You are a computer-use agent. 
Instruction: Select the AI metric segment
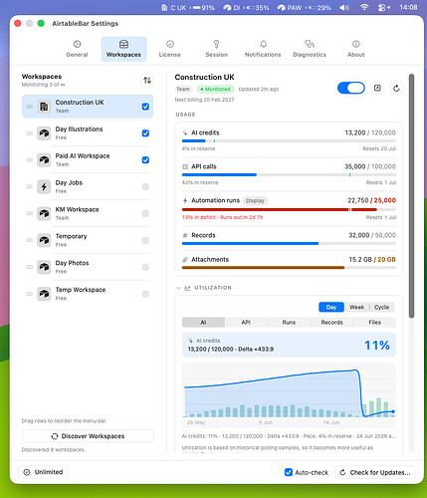coord(203,322)
